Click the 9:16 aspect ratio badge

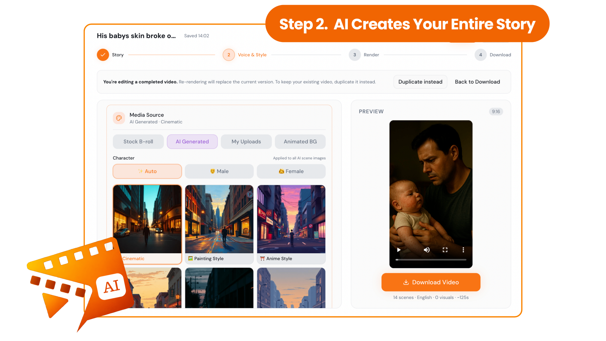pyautogui.click(x=496, y=111)
